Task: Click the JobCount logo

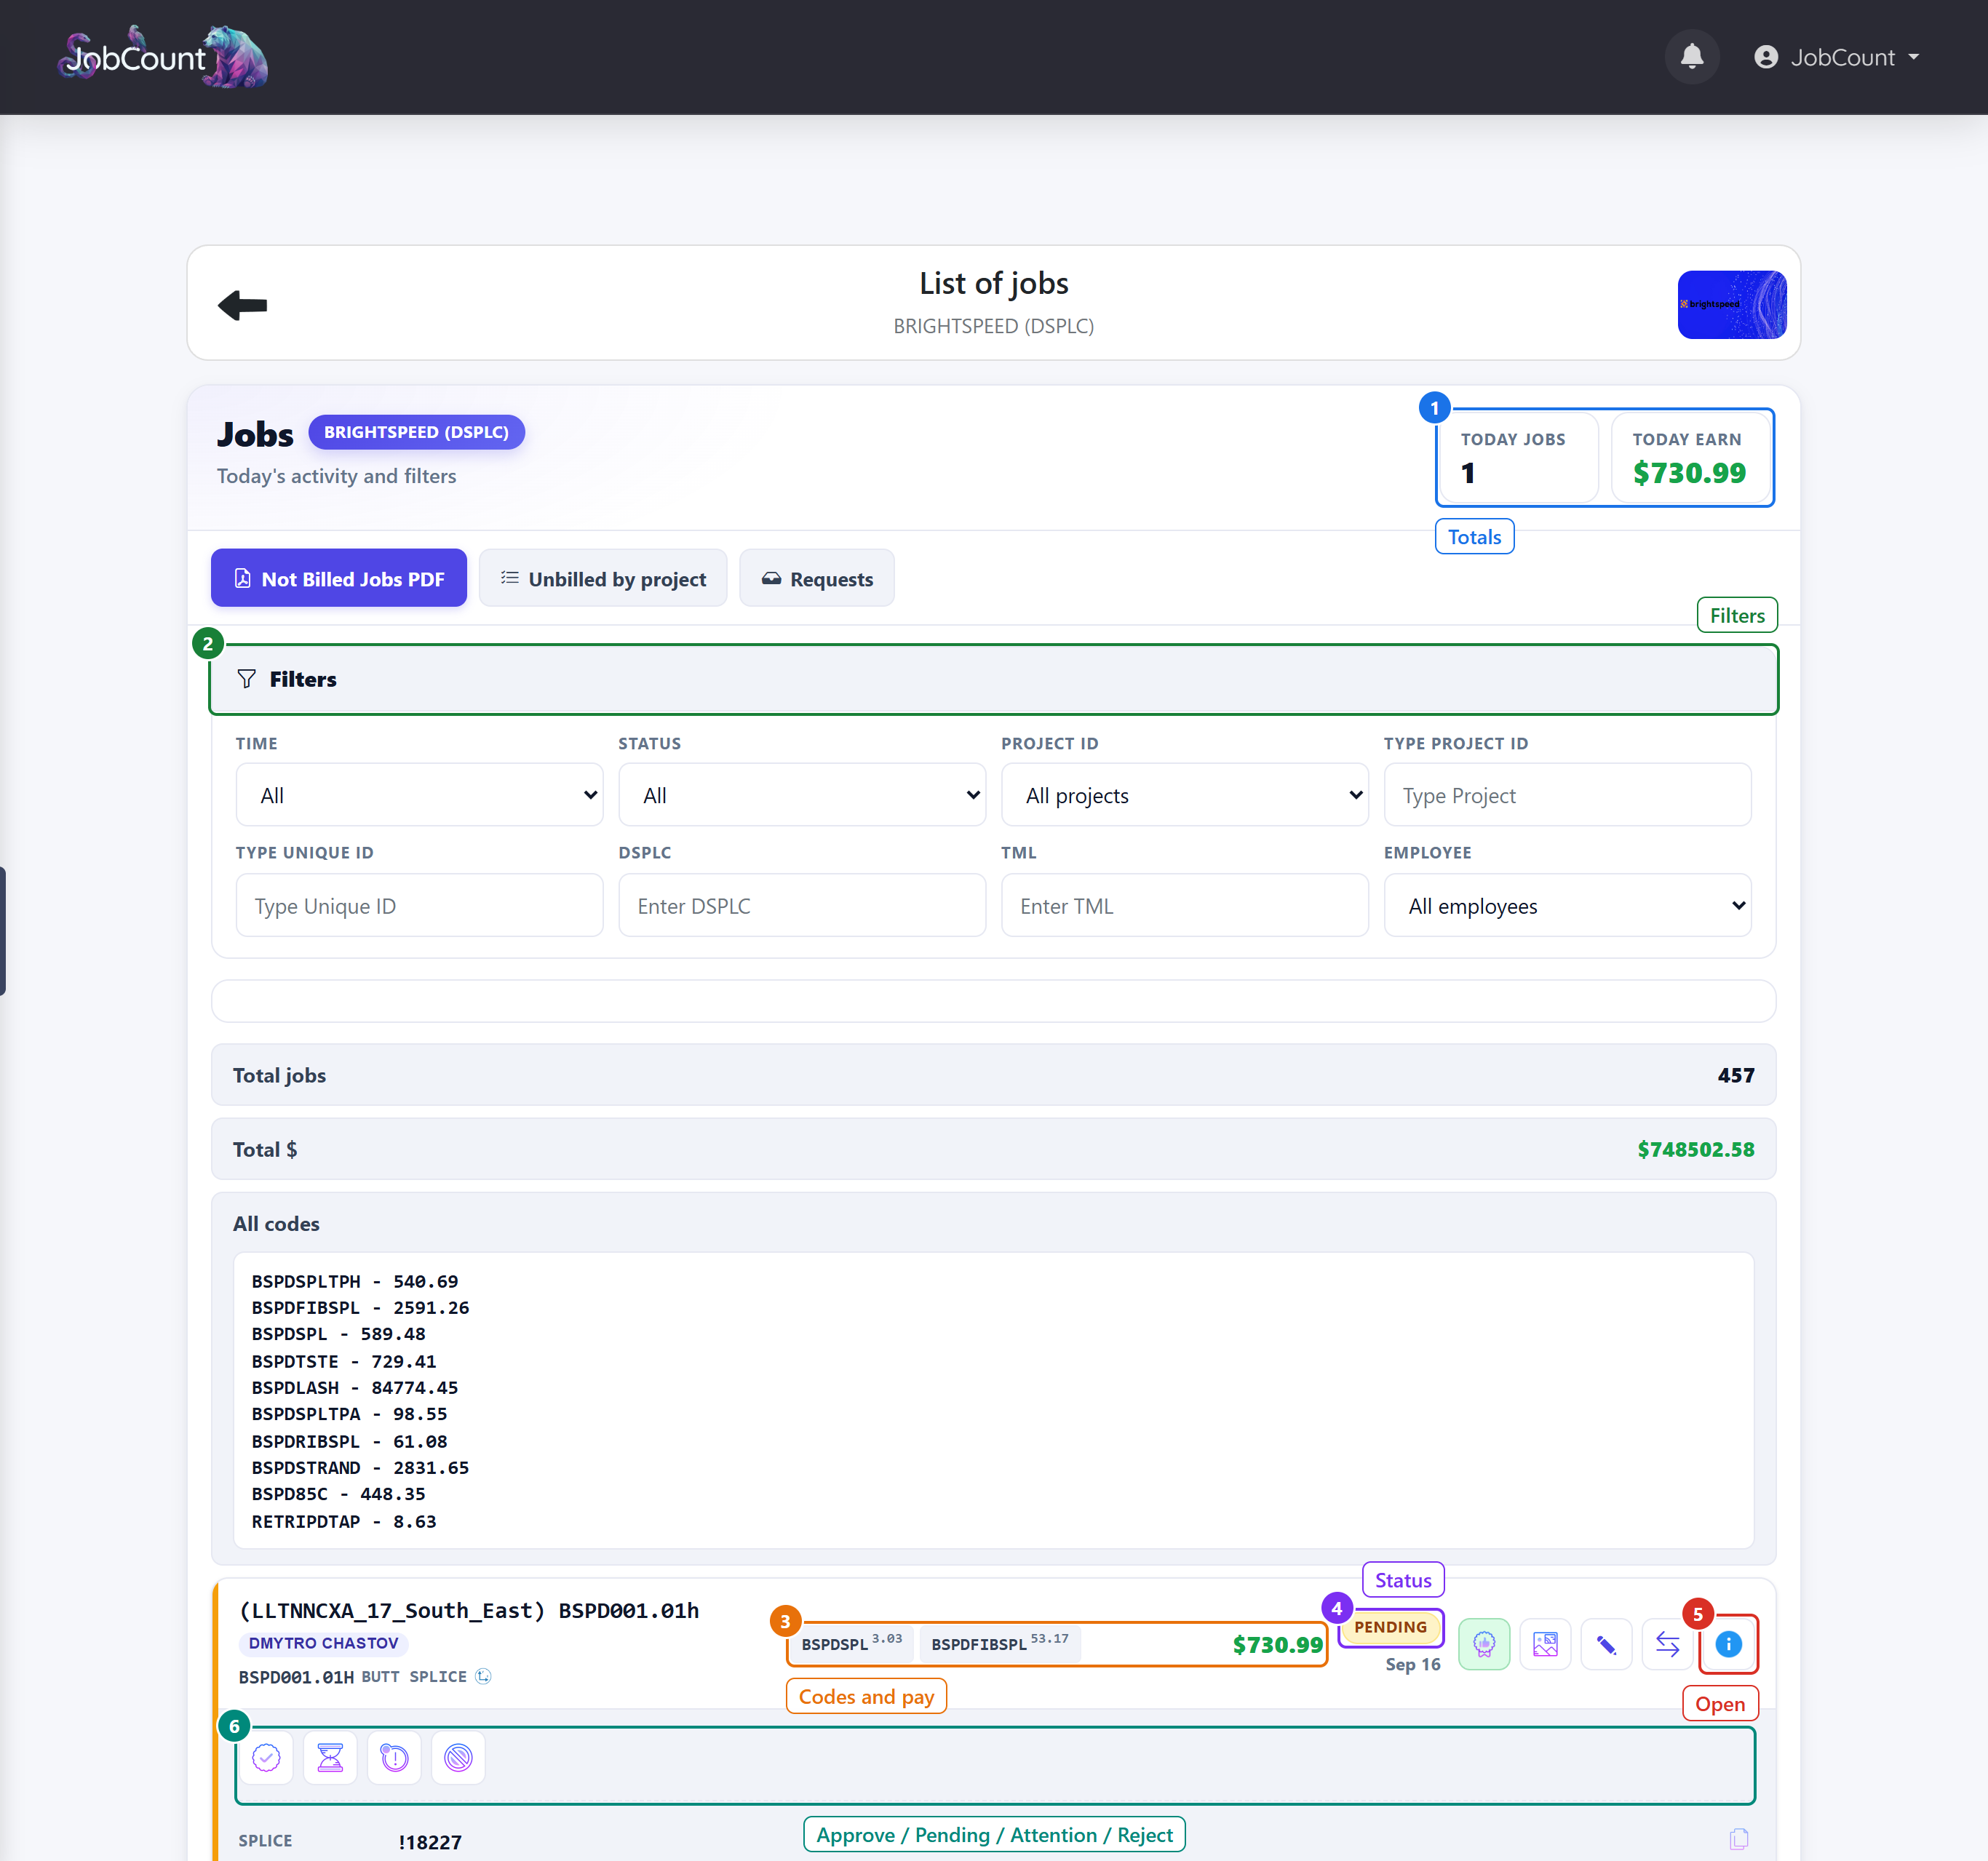Action: [x=162, y=57]
